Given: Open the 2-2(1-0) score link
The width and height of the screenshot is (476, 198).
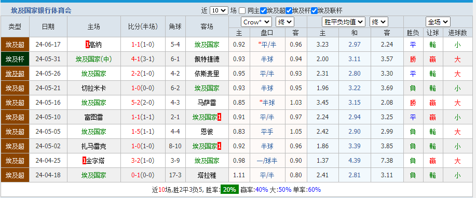Looking at the screenshot, I should point(143,74).
